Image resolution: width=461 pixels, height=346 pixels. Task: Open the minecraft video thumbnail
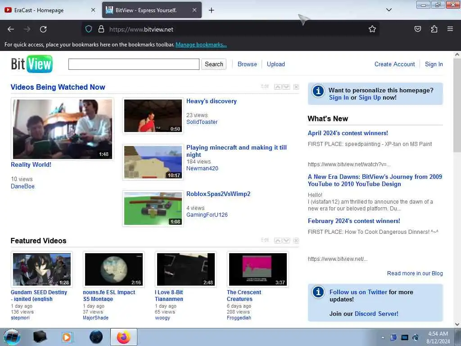coord(153,162)
